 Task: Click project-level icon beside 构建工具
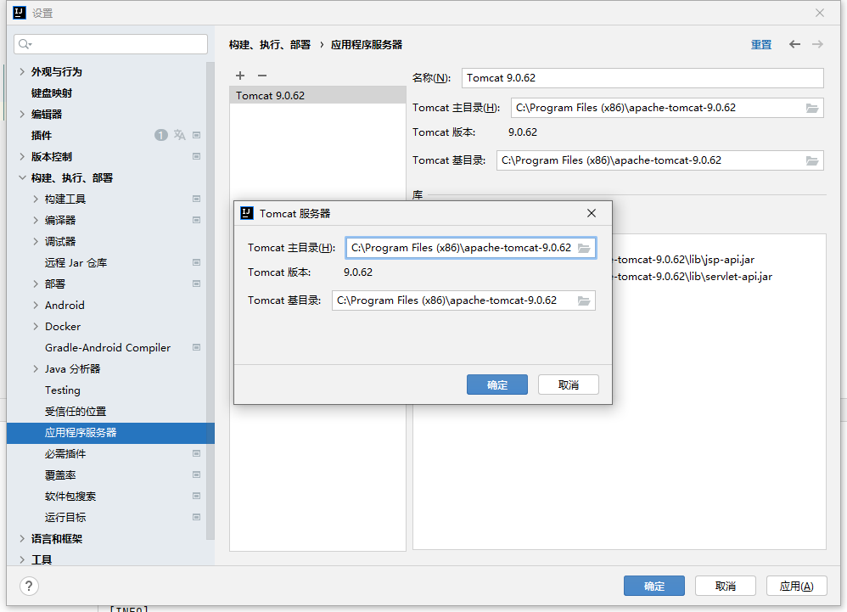click(197, 199)
